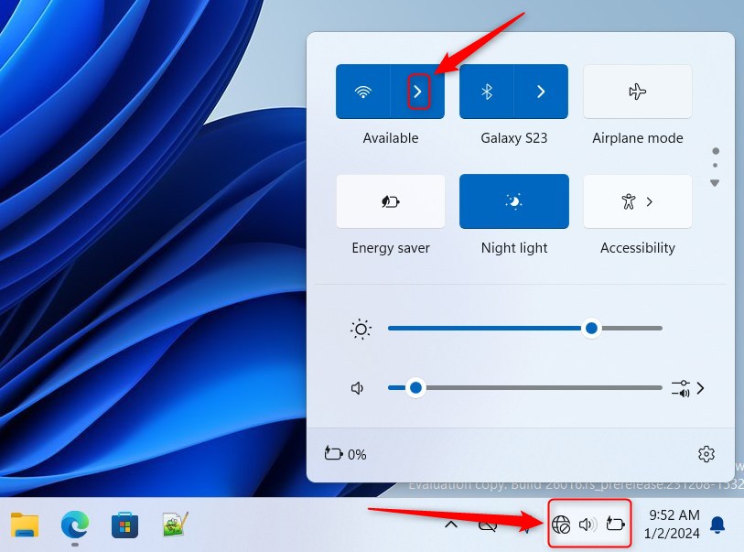Enable Energy saver
The image size is (744, 552).
coord(390,201)
